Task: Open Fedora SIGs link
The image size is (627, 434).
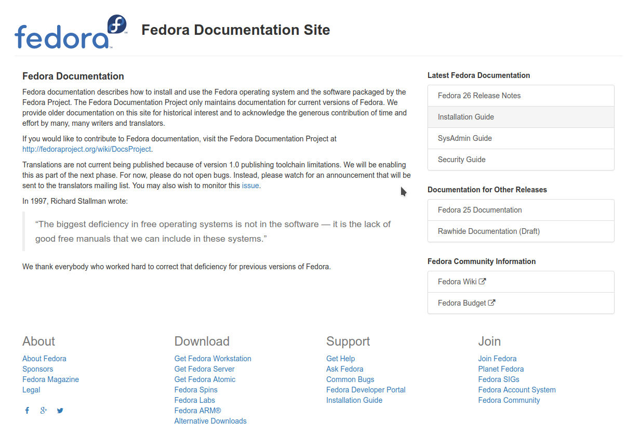Action: click(499, 379)
